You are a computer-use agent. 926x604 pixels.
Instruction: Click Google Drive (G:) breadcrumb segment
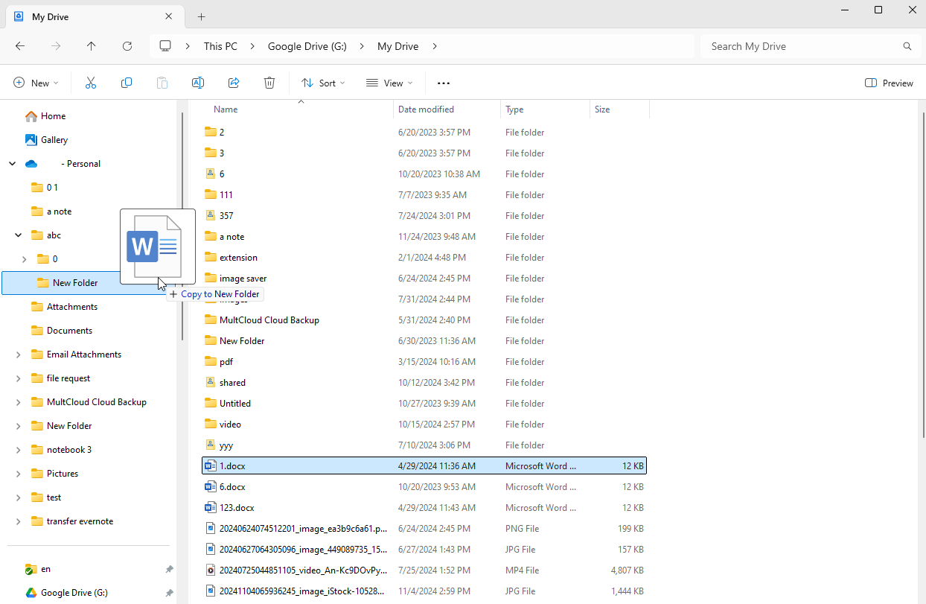click(x=307, y=46)
